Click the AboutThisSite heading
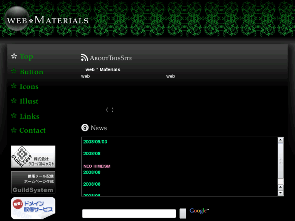295x221 pixels. tap(111, 58)
